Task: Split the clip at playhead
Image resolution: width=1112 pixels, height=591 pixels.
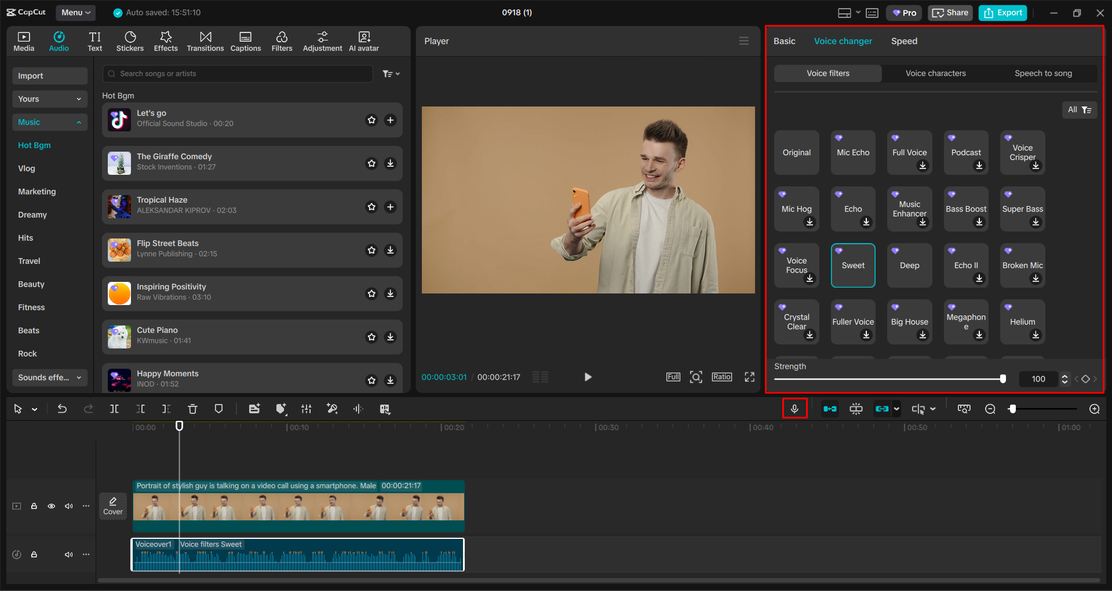Action: 114,409
